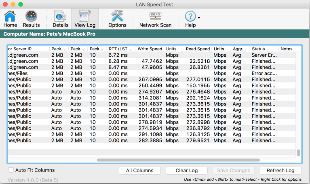The image size is (310, 184).
Task: Click read speed value 236.8792
Action: (x=198, y=128)
